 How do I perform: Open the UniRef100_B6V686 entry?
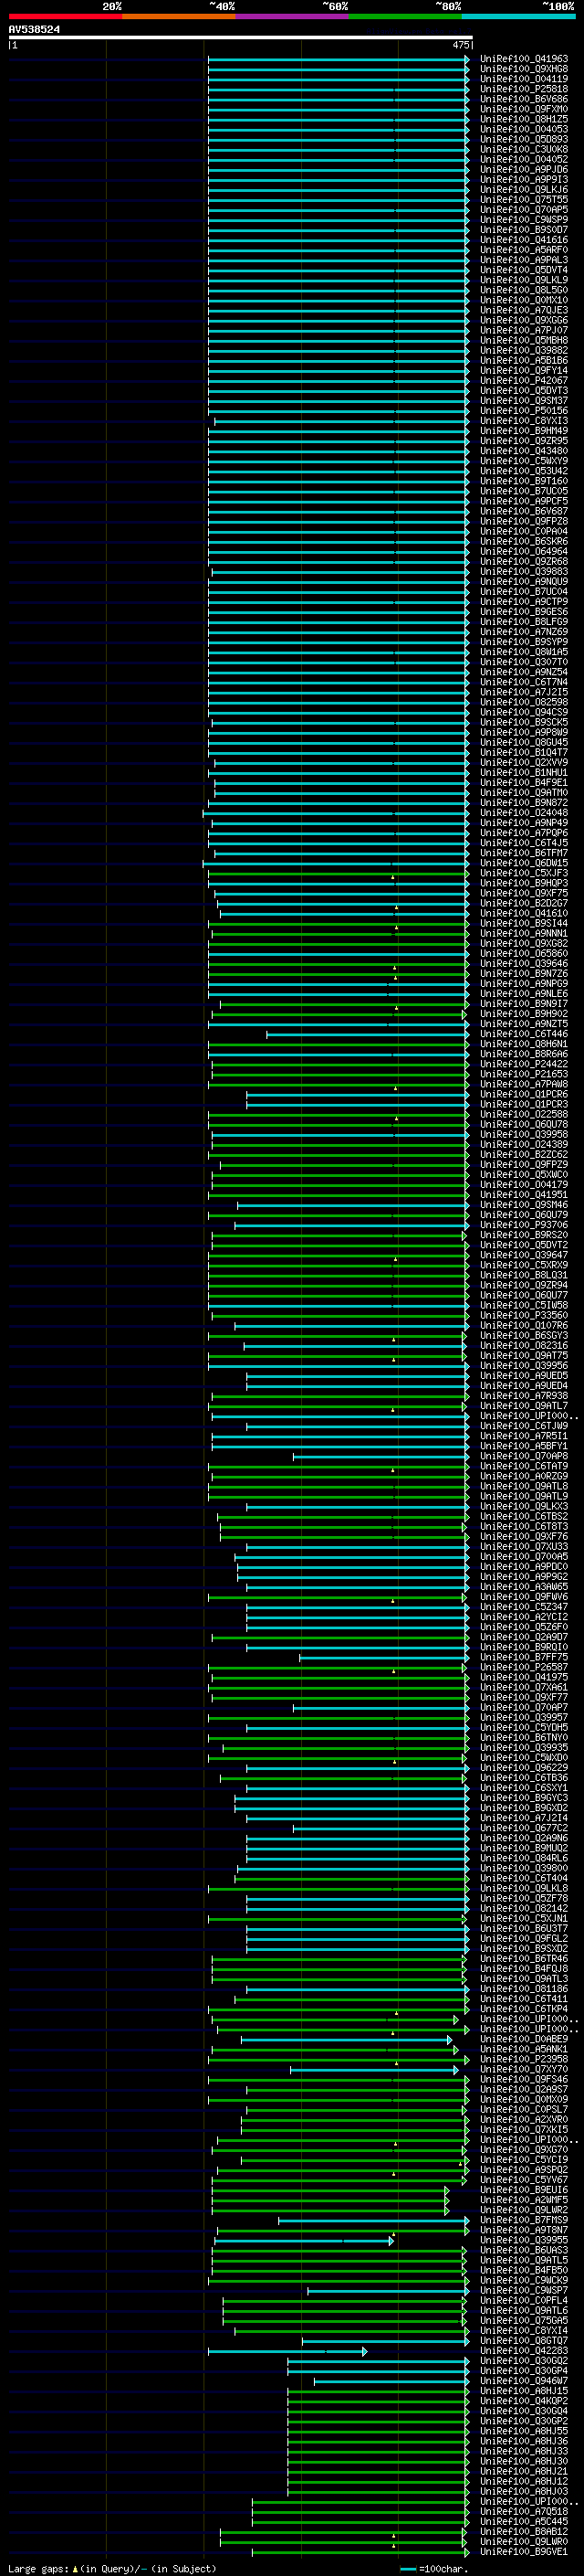[x=523, y=99]
